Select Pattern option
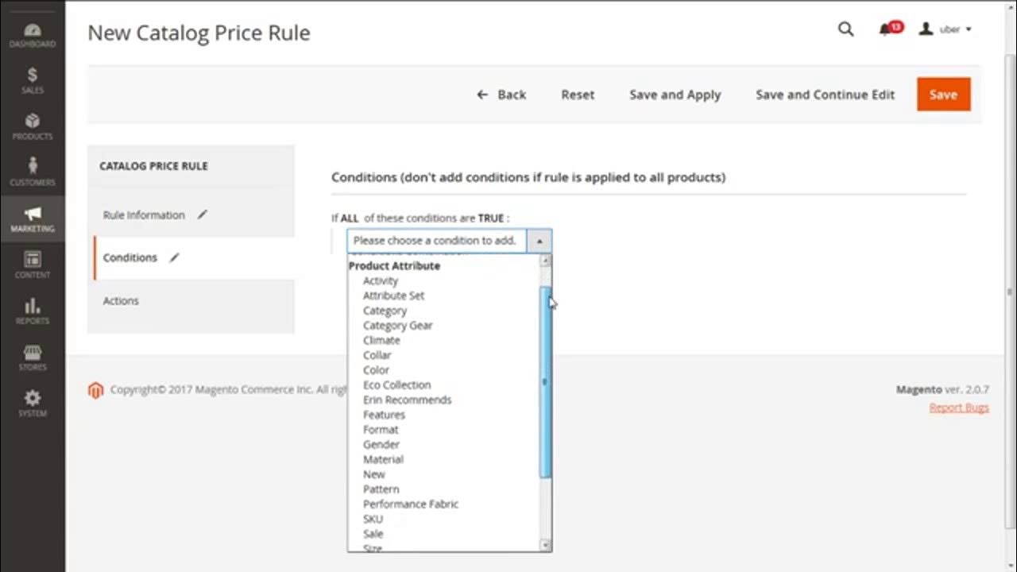Screen dimensions: 1017x572 381,489
